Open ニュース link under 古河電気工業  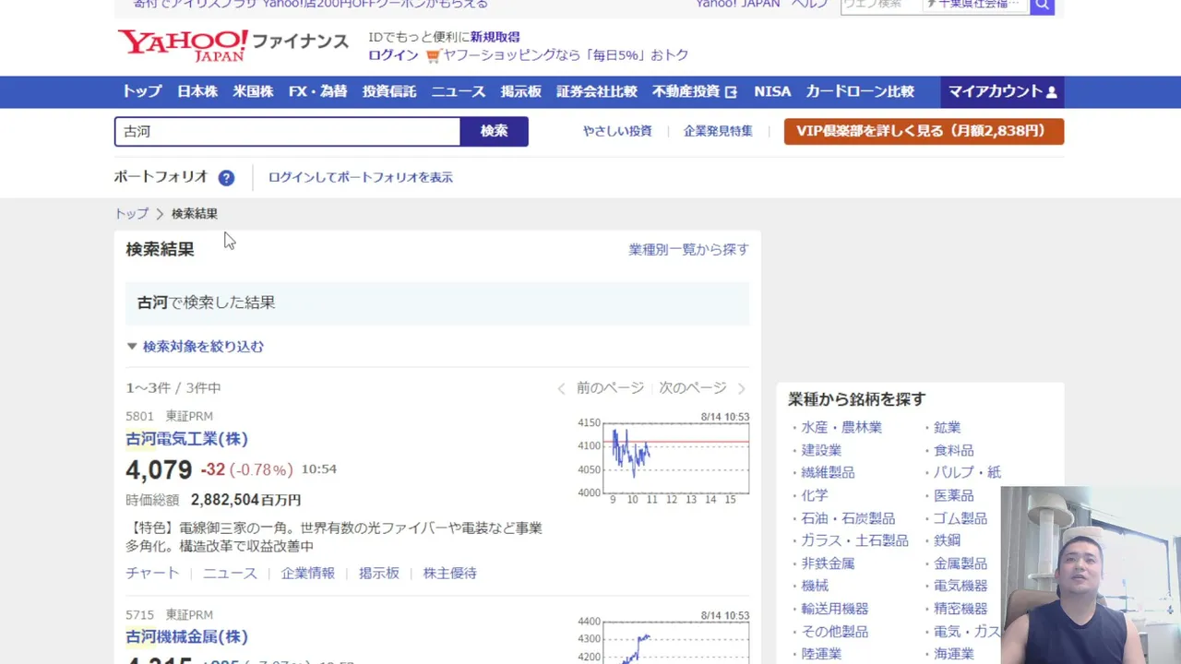tap(230, 573)
